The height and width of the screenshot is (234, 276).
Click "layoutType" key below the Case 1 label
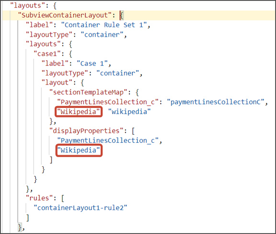pyautogui.click(x=65, y=73)
